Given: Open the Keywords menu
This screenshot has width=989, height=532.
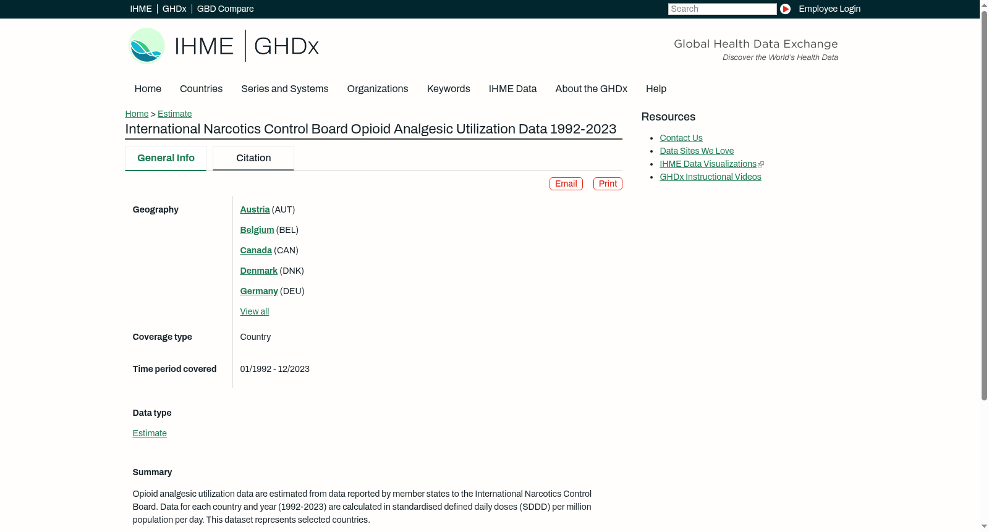Looking at the screenshot, I should [448, 89].
